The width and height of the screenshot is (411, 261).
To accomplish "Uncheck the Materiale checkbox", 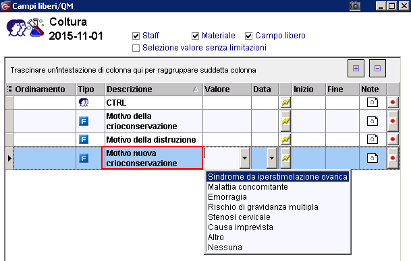I will 195,36.
